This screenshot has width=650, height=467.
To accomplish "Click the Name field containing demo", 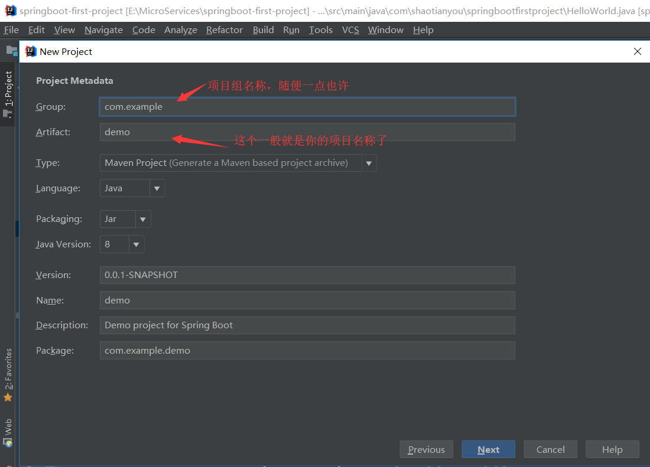I will pyautogui.click(x=308, y=300).
